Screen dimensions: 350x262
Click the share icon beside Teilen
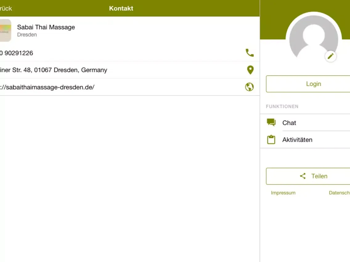coord(303,176)
